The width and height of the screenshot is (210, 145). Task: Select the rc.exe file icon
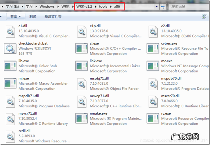[153, 118]
